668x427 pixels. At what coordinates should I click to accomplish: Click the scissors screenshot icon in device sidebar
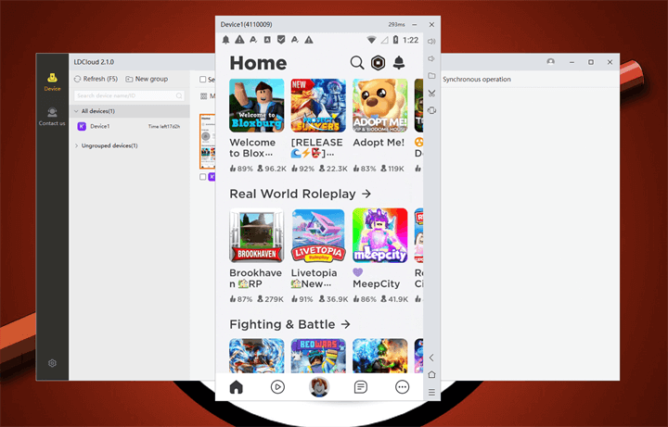[431, 94]
